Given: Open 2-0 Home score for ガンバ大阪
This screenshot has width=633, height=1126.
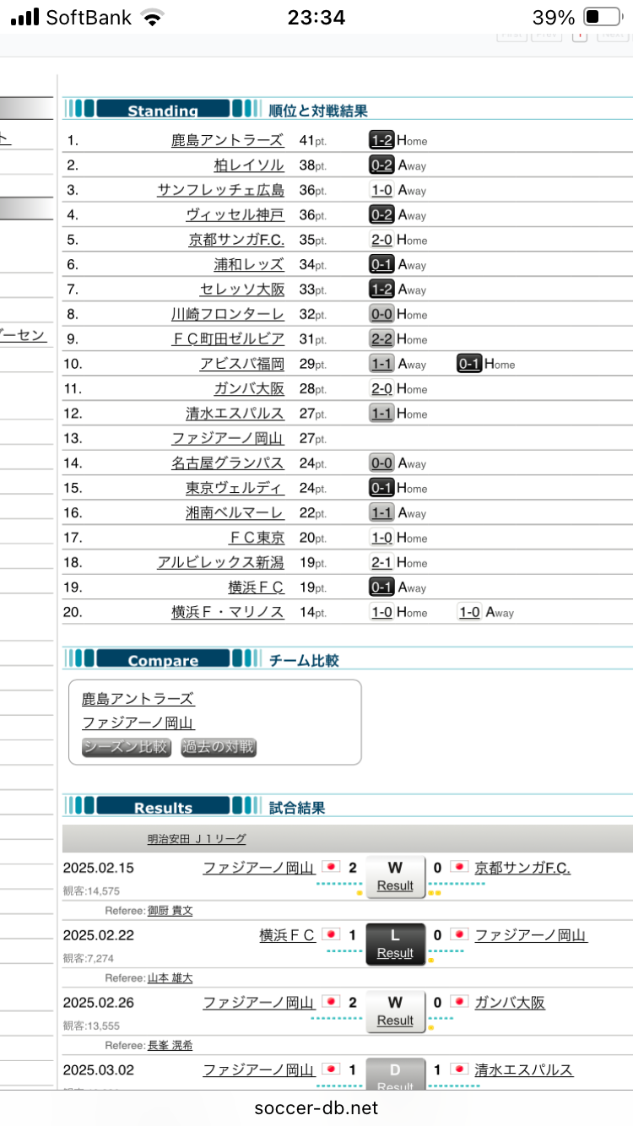Looking at the screenshot, I should click(x=381, y=390).
